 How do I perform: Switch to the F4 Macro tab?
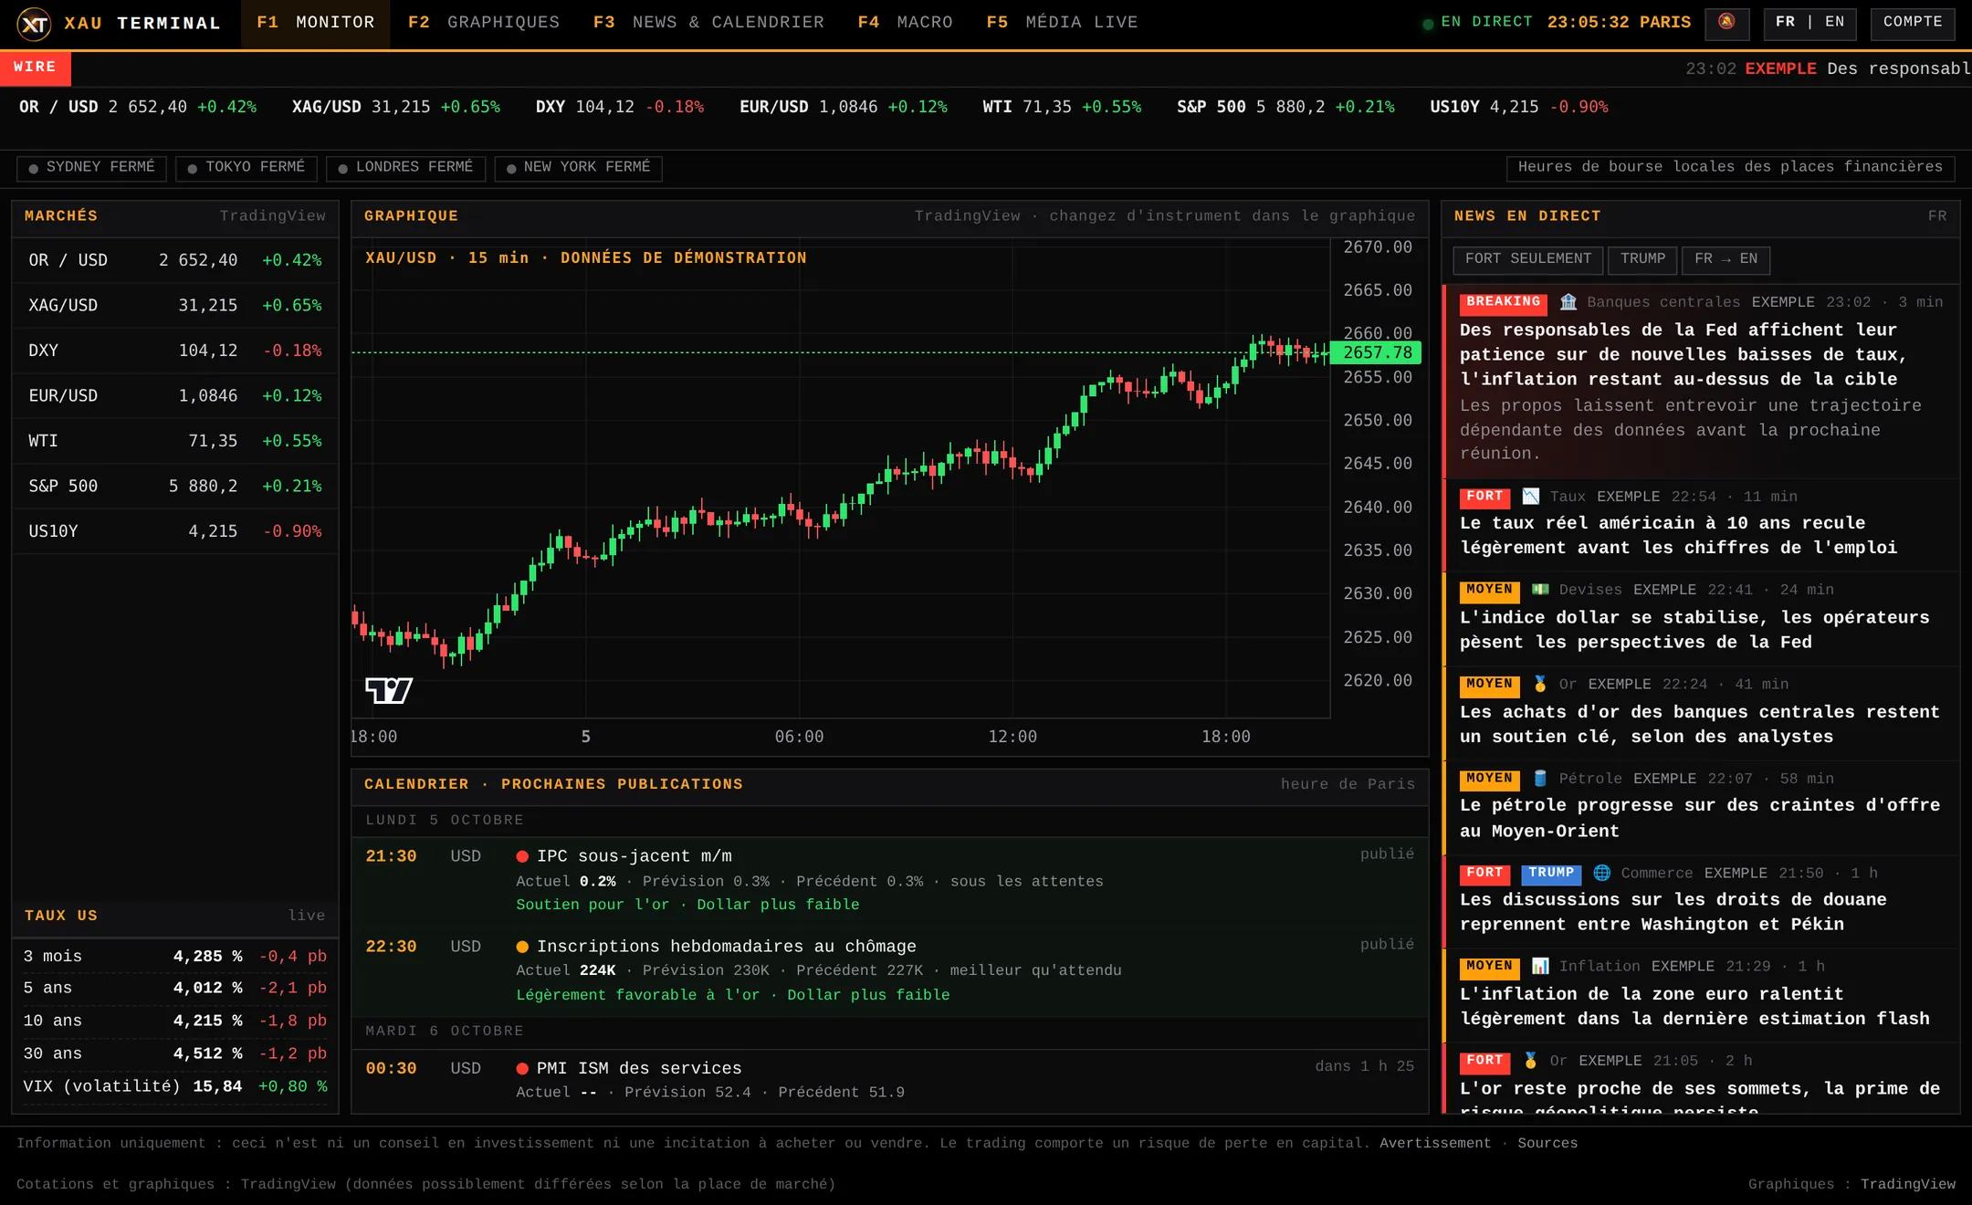click(x=905, y=23)
